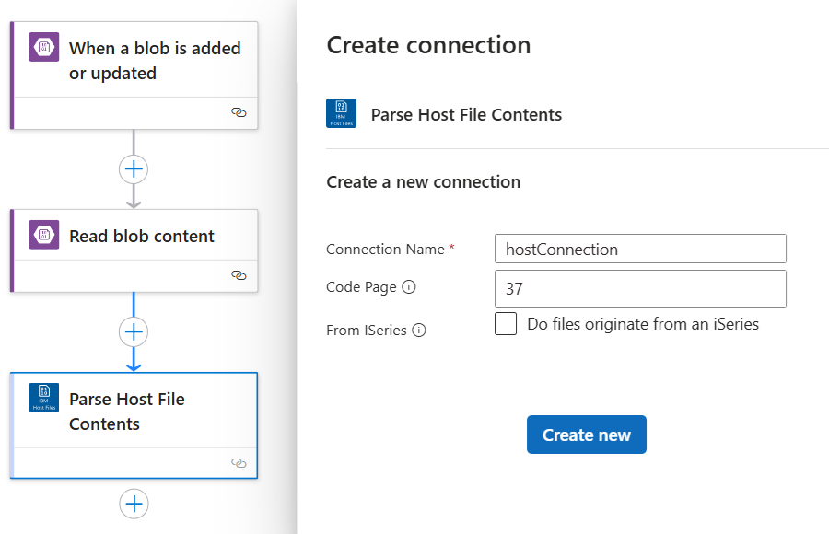Show Code Page info tooltip icon
The image size is (829, 534).
[x=410, y=287]
